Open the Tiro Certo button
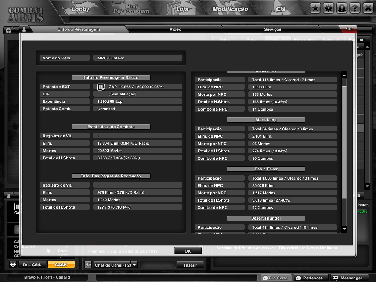376x282 pixels. 276,278
